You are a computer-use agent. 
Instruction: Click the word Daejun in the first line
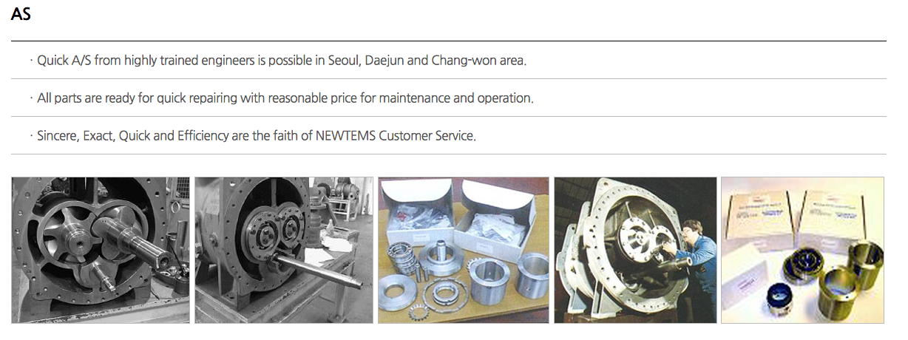pos(384,60)
